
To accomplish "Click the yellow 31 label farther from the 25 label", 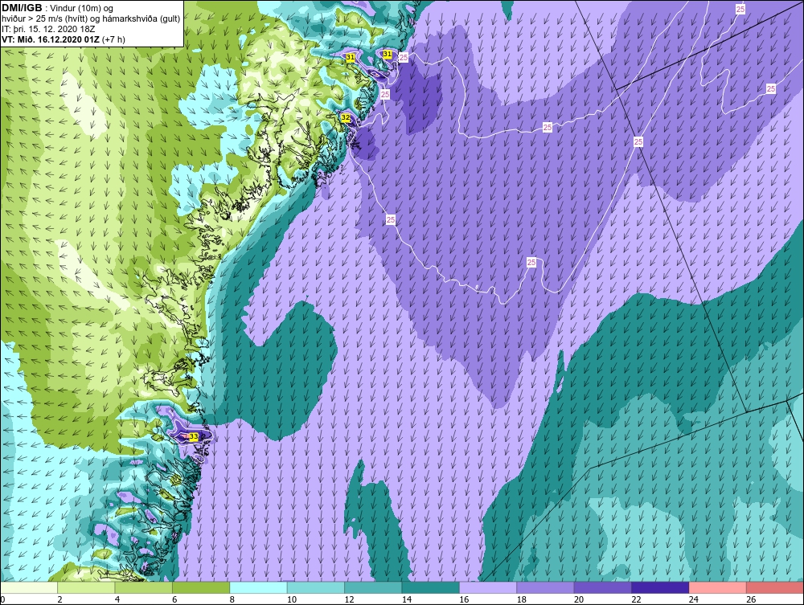I will [351, 57].
